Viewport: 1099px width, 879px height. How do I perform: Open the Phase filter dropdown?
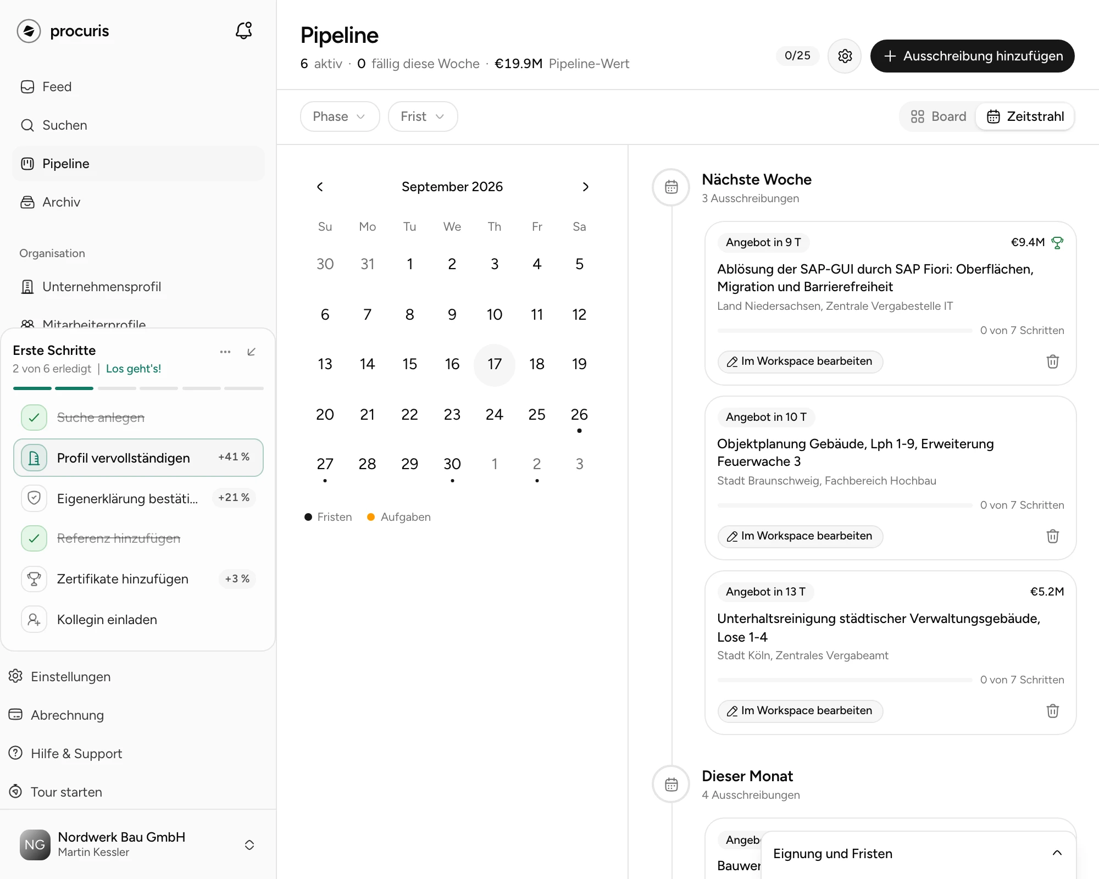[x=340, y=116]
